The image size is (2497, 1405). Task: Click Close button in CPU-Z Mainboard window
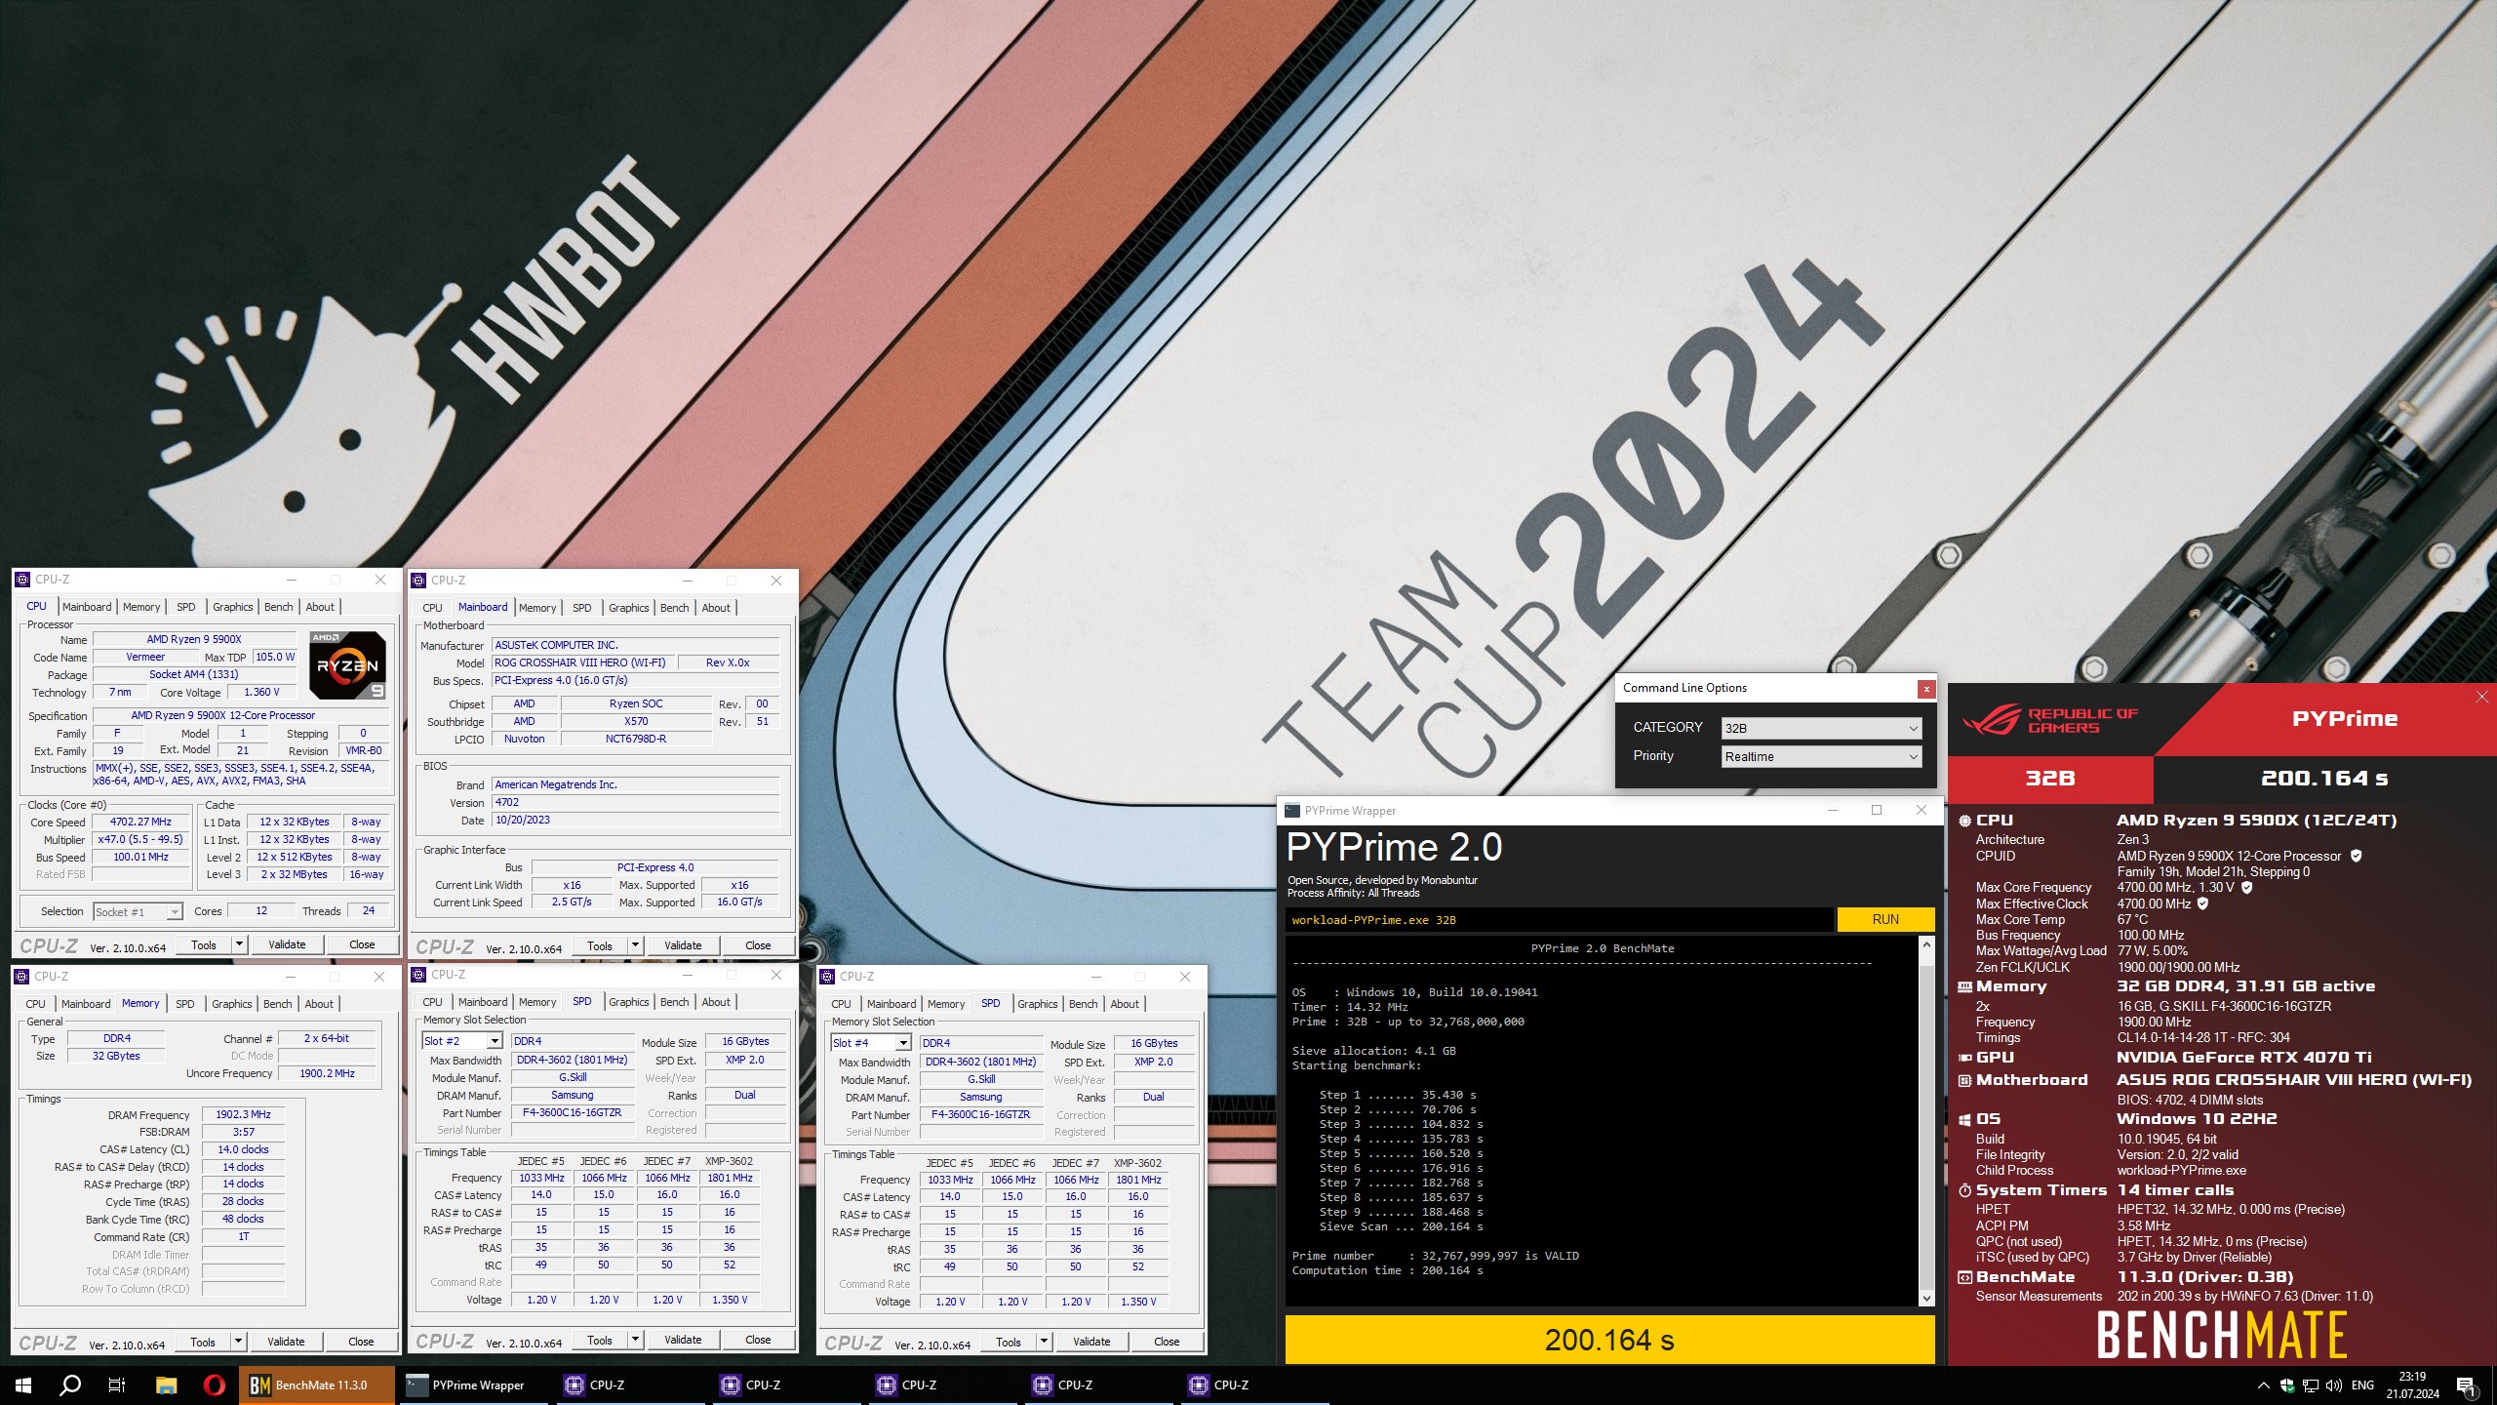(x=758, y=945)
